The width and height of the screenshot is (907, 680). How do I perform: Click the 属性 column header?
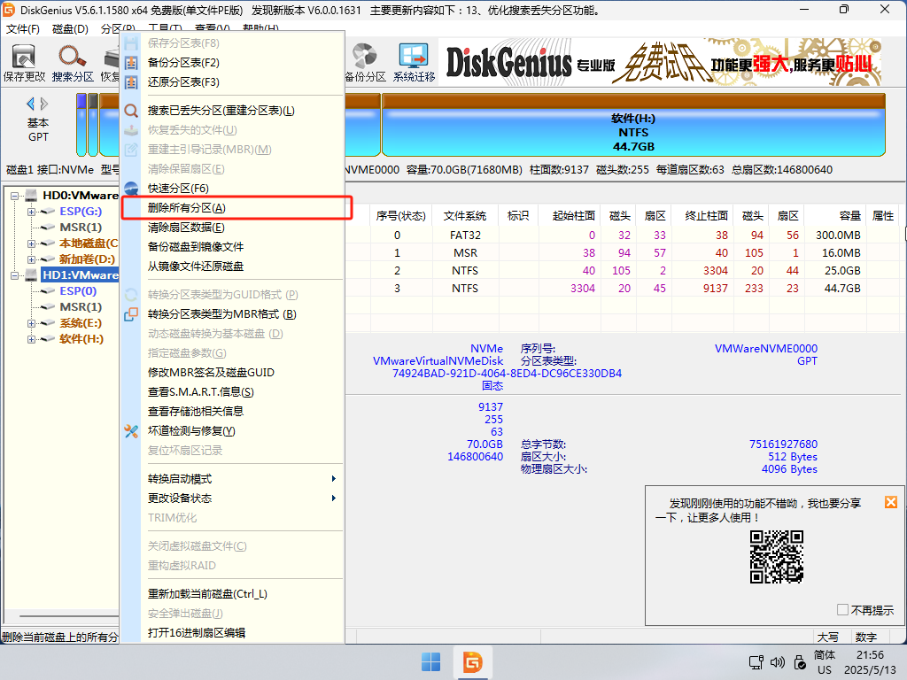pyautogui.click(x=883, y=216)
